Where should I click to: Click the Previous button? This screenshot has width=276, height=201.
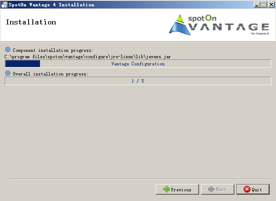[x=177, y=190]
